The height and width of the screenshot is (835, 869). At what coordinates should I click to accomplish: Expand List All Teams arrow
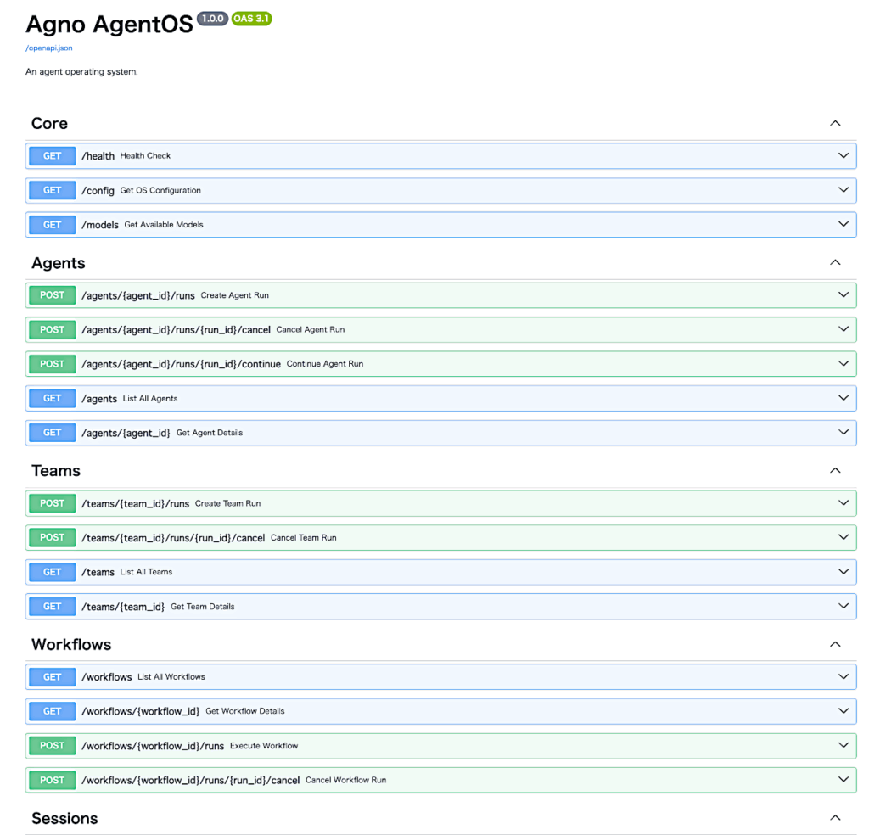point(843,572)
